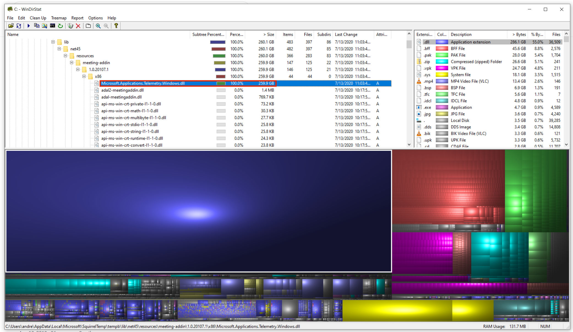Sort by the Last Change column header
Viewport: 573px width, 332px height.
(x=346, y=34)
